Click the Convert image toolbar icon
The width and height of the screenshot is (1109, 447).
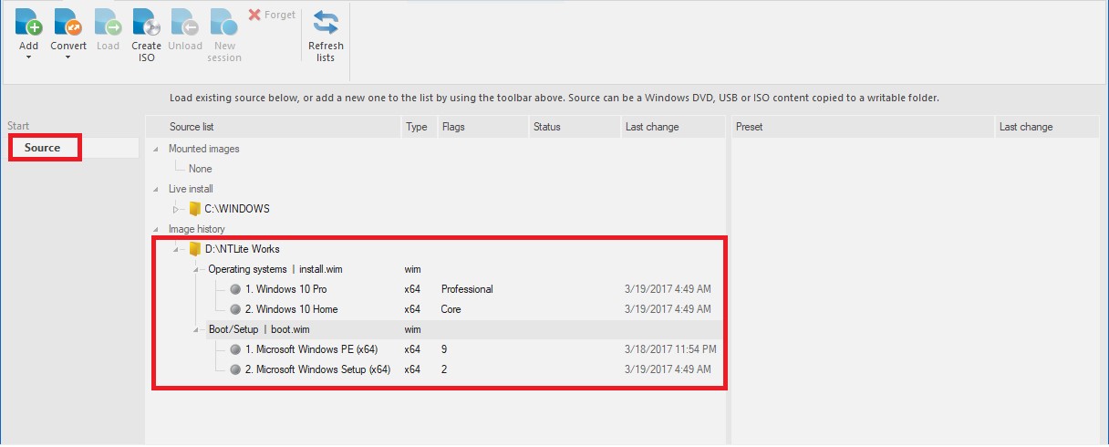point(67,22)
